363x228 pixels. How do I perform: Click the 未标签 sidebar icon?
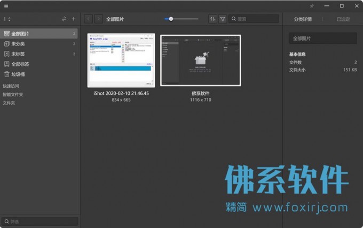click(x=7, y=54)
